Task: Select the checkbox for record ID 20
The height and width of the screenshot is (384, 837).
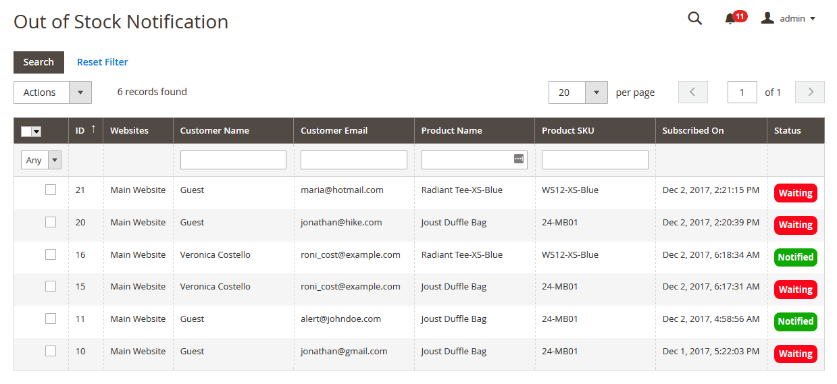Action: pos(51,222)
